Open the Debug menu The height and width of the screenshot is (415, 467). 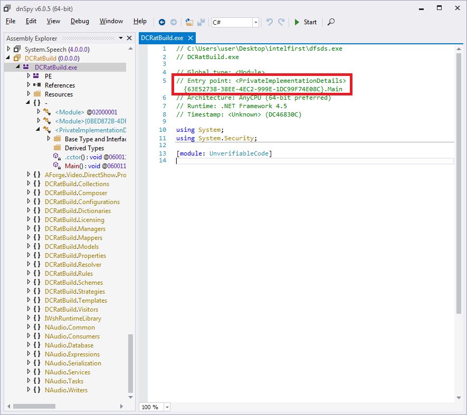[80, 21]
